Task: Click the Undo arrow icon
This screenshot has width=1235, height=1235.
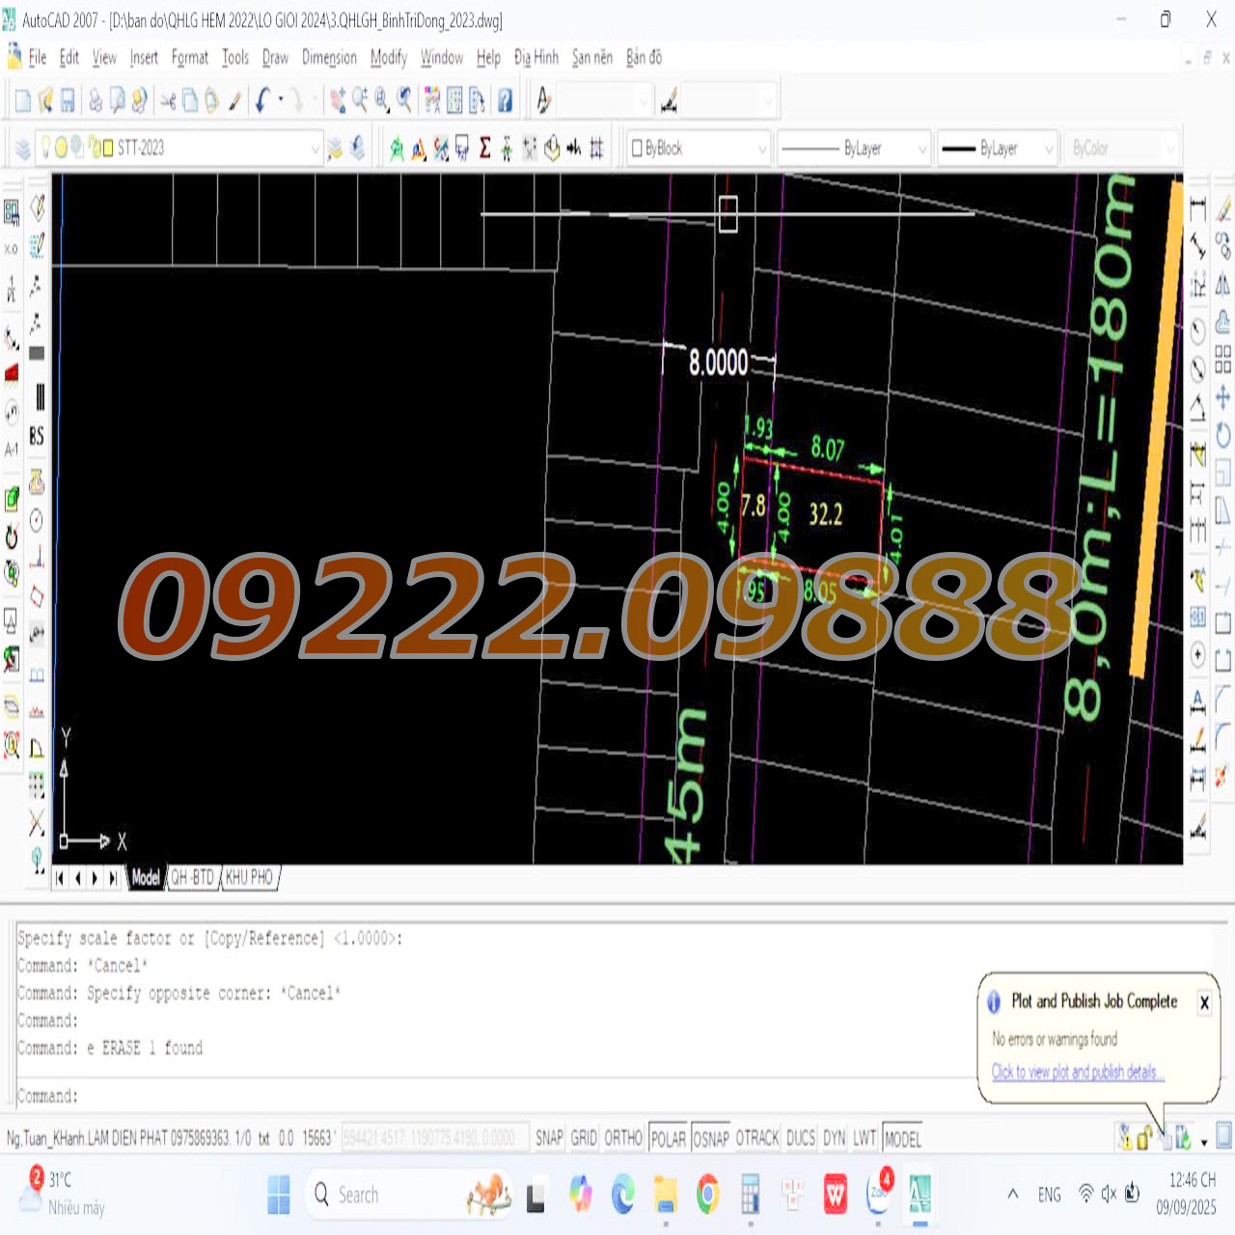Action: 262,100
